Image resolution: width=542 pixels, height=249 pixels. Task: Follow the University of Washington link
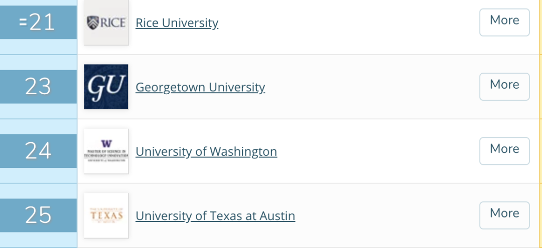[206, 151]
